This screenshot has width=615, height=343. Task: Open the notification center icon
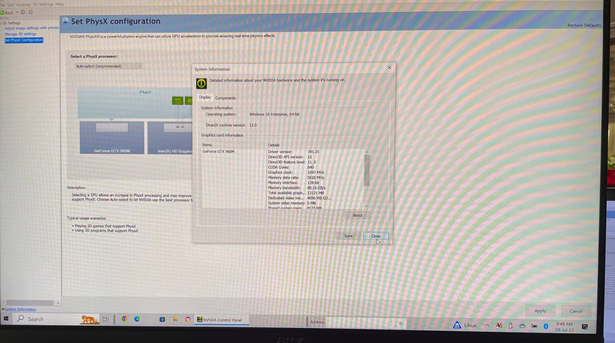[x=584, y=327]
